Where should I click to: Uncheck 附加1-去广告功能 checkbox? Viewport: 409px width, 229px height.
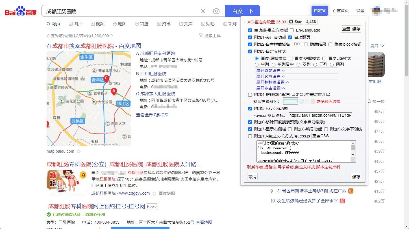coord(250,37)
